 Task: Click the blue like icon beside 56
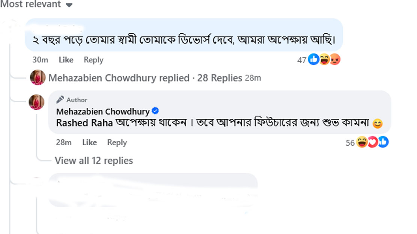[383, 142]
